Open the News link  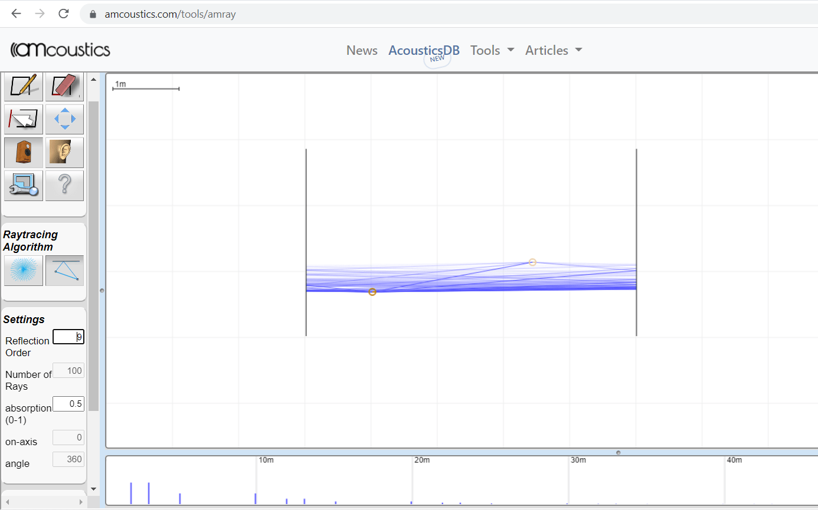[x=362, y=51]
